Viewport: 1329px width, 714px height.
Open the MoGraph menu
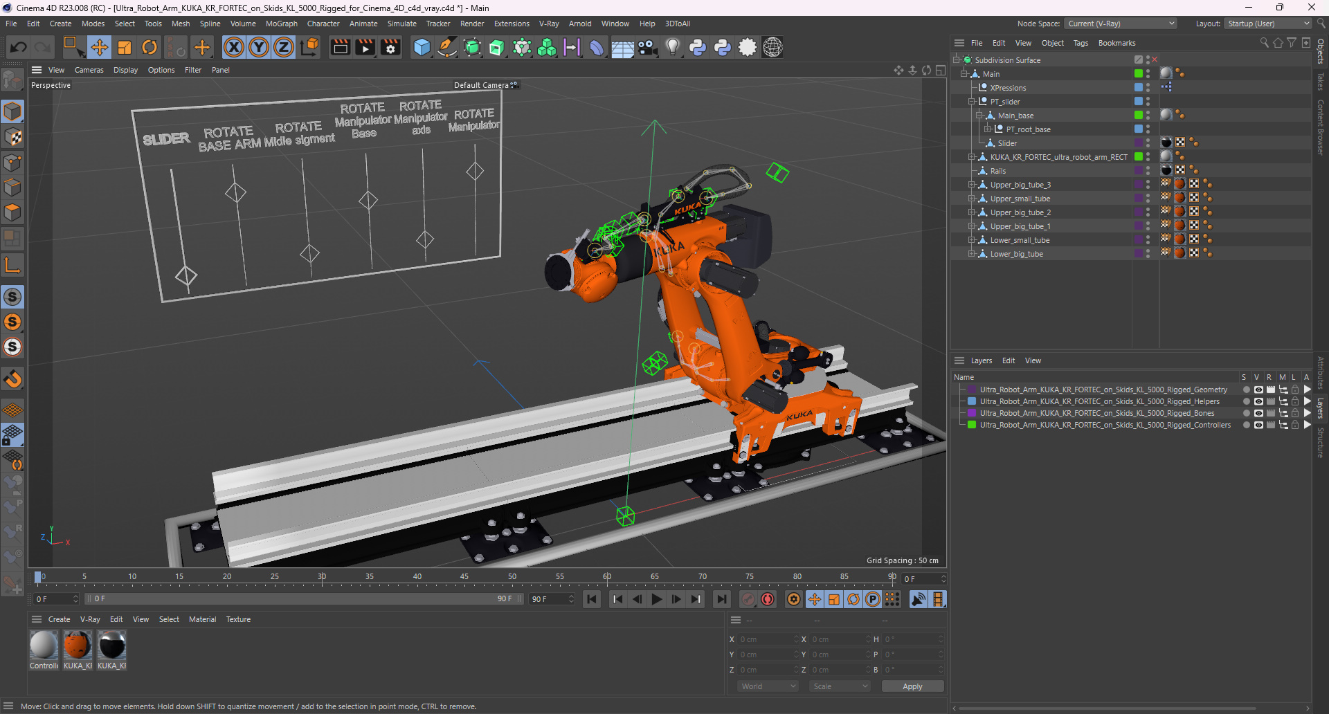coord(281,24)
